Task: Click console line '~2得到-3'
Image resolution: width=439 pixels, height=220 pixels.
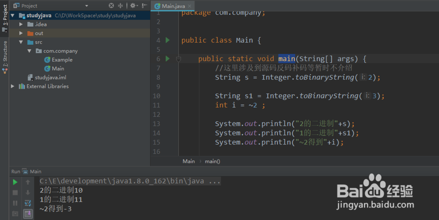Action: [x=55, y=209]
